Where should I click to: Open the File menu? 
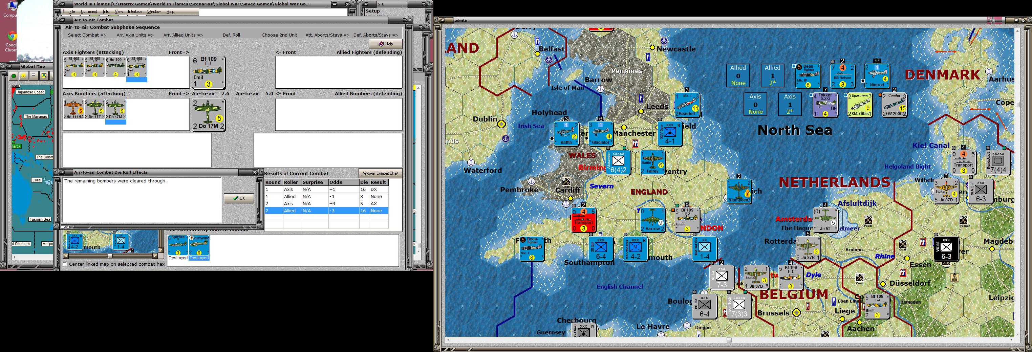[72, 12]
